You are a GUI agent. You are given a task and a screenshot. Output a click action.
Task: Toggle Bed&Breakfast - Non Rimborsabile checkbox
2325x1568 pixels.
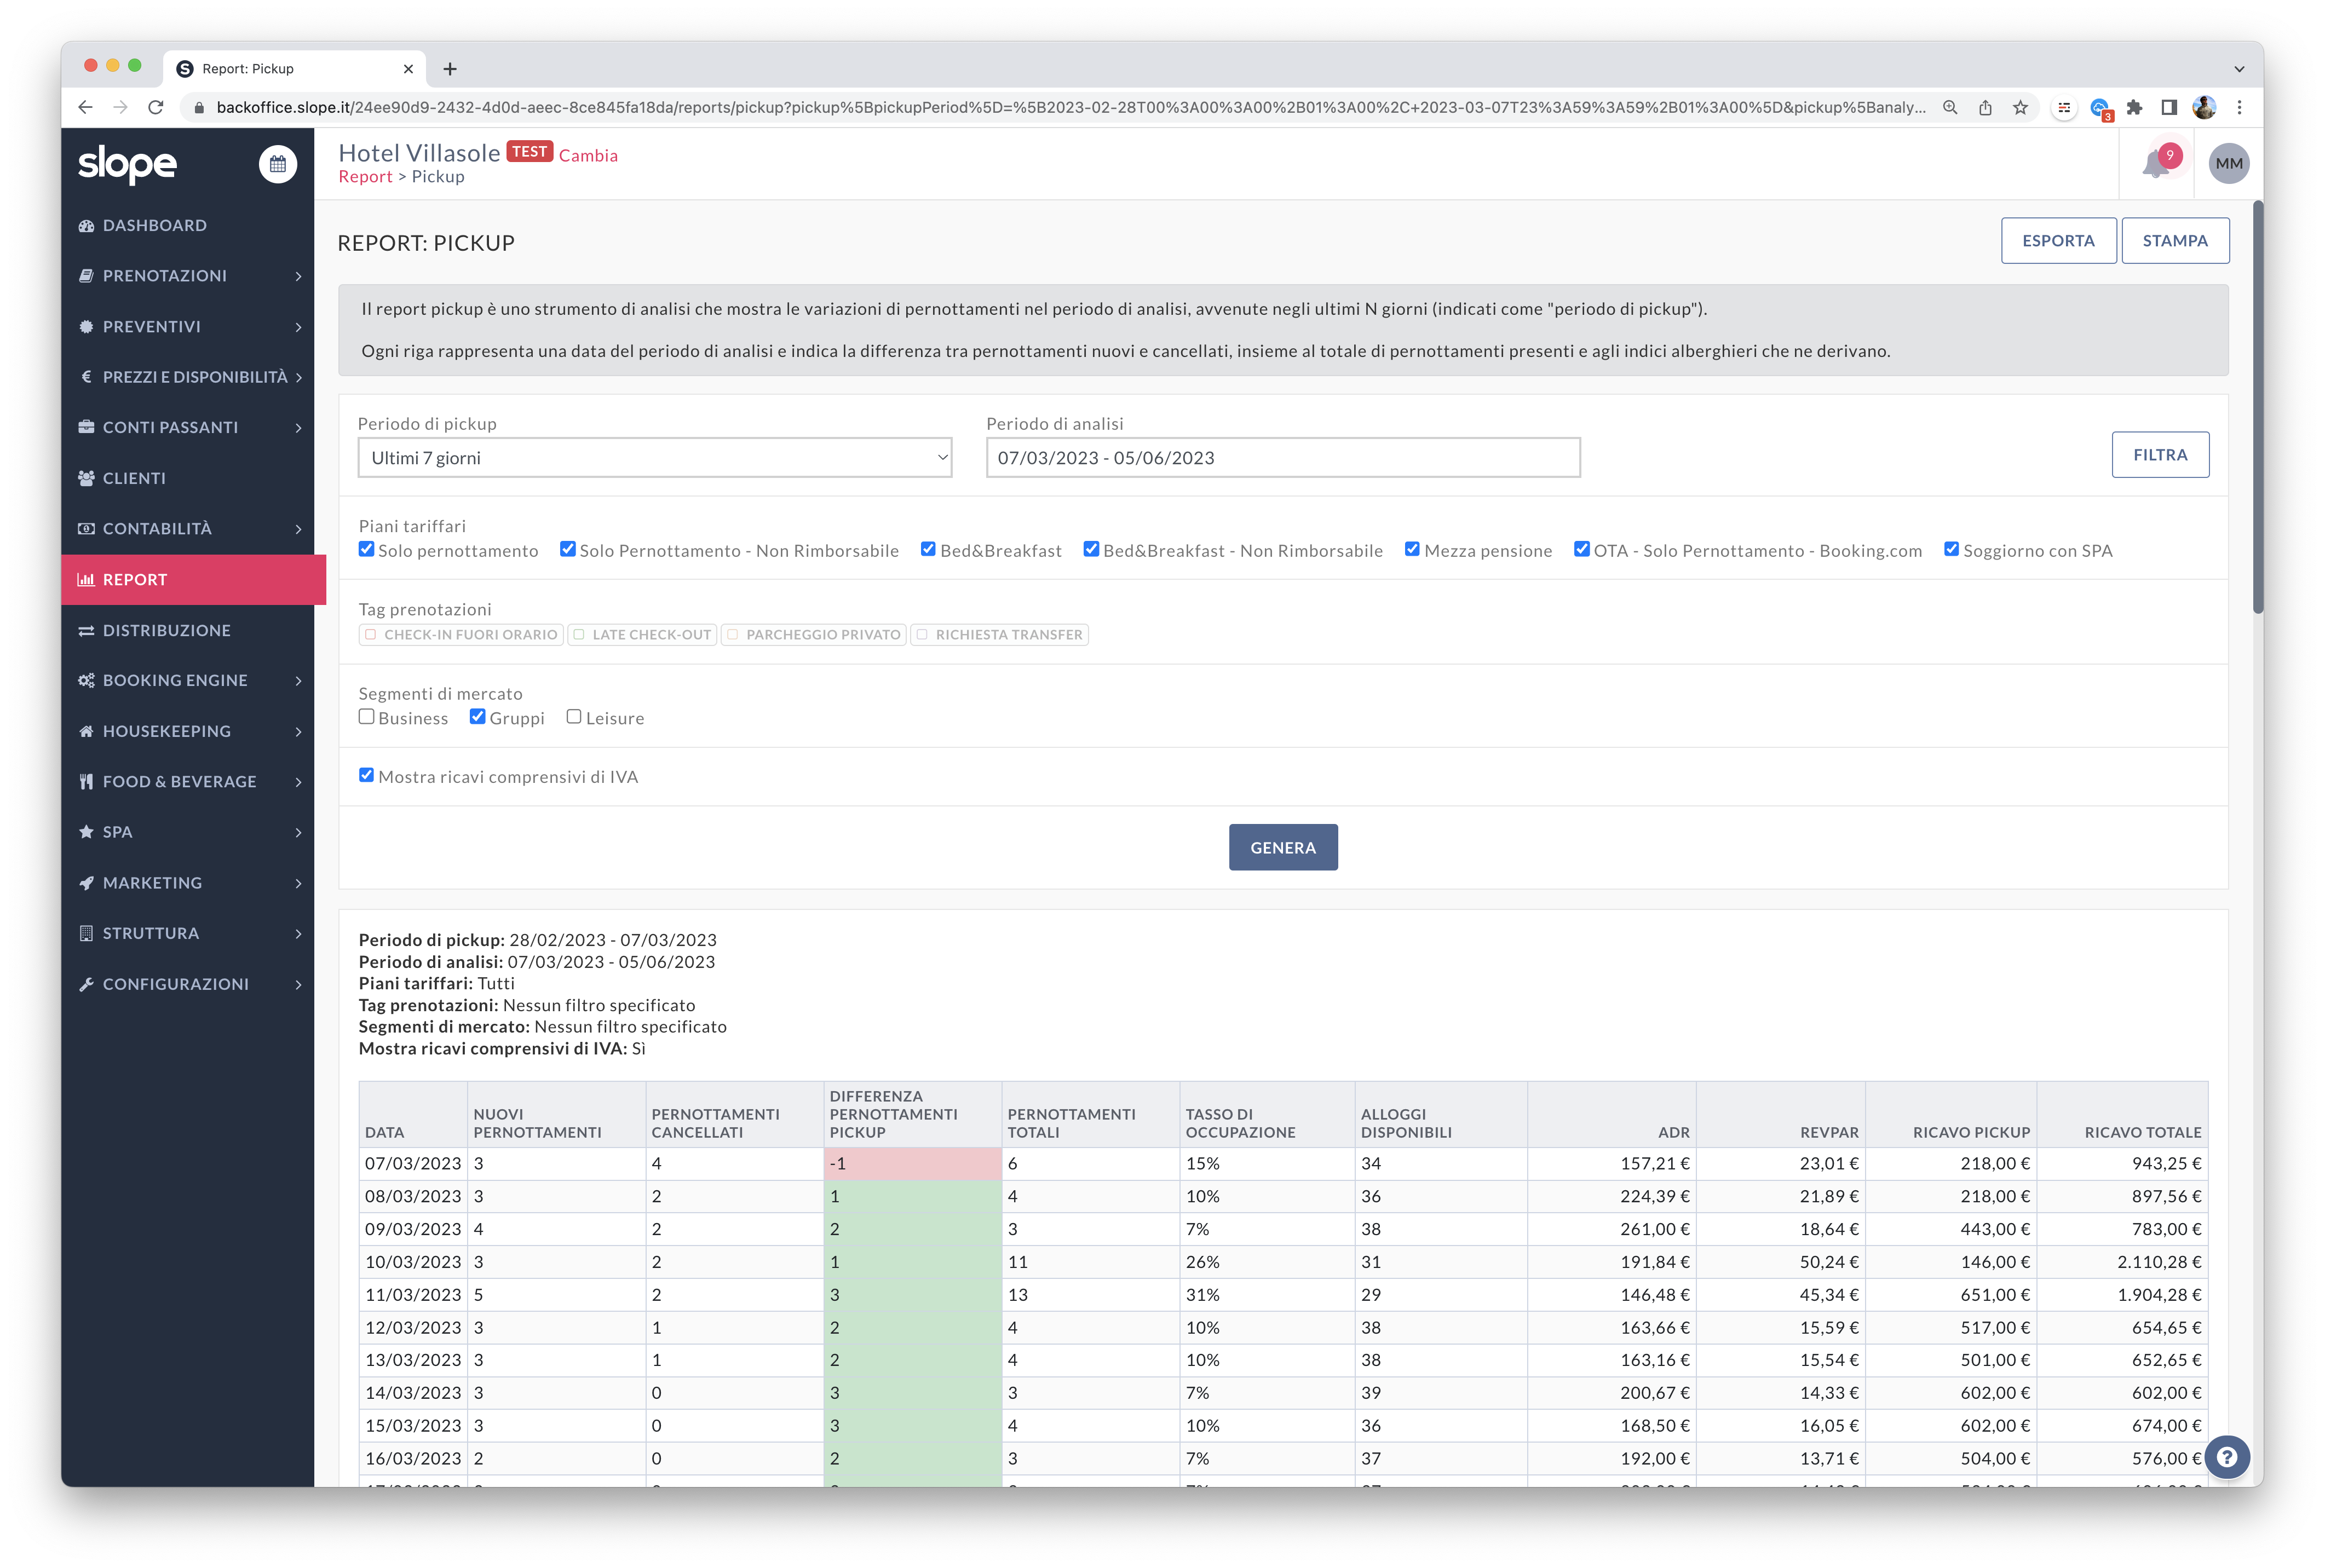coord(1091,549)
